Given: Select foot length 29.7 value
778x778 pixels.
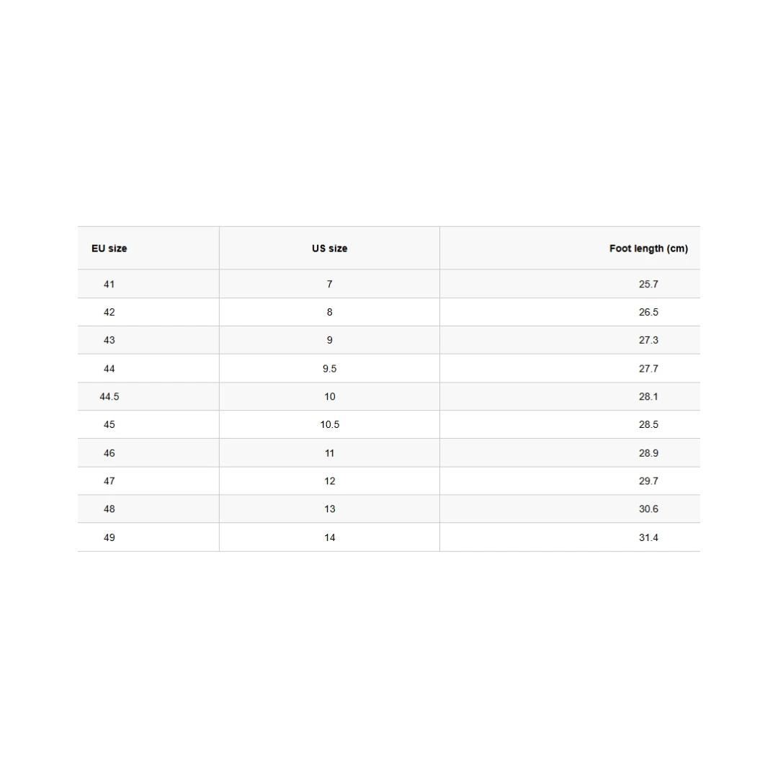Looking at the screenshot, I should [x=648, y=480].
